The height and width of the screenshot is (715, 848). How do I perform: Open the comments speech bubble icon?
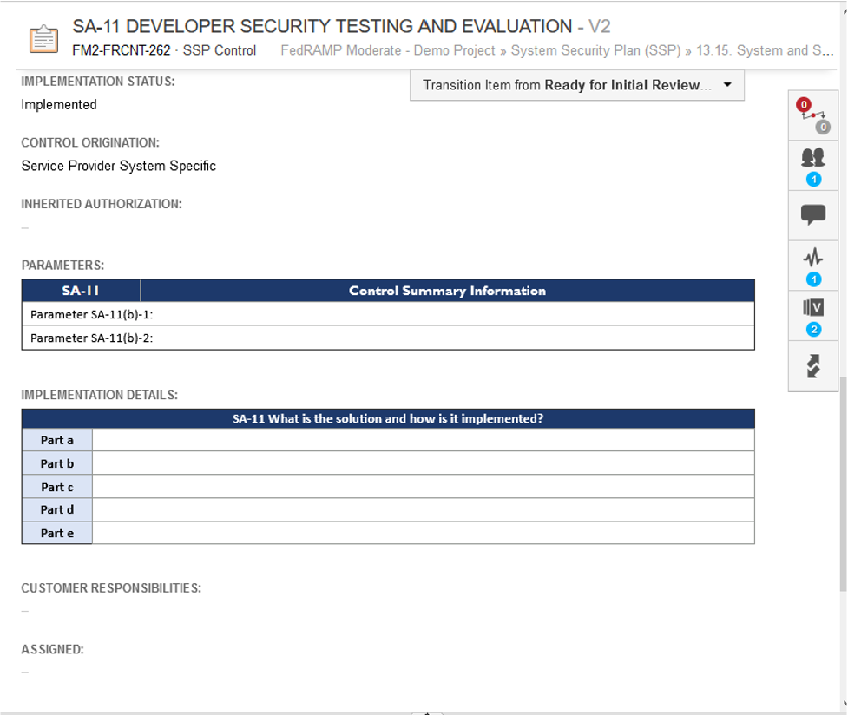click(x=812, y=214)
